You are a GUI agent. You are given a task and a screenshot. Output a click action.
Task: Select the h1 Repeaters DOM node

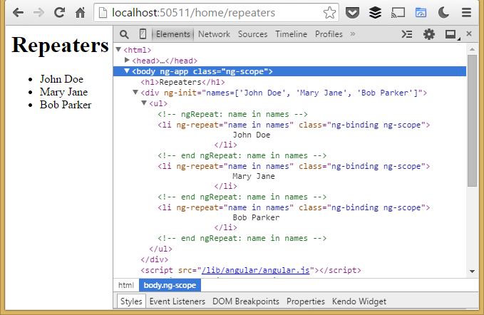[182, 82]
